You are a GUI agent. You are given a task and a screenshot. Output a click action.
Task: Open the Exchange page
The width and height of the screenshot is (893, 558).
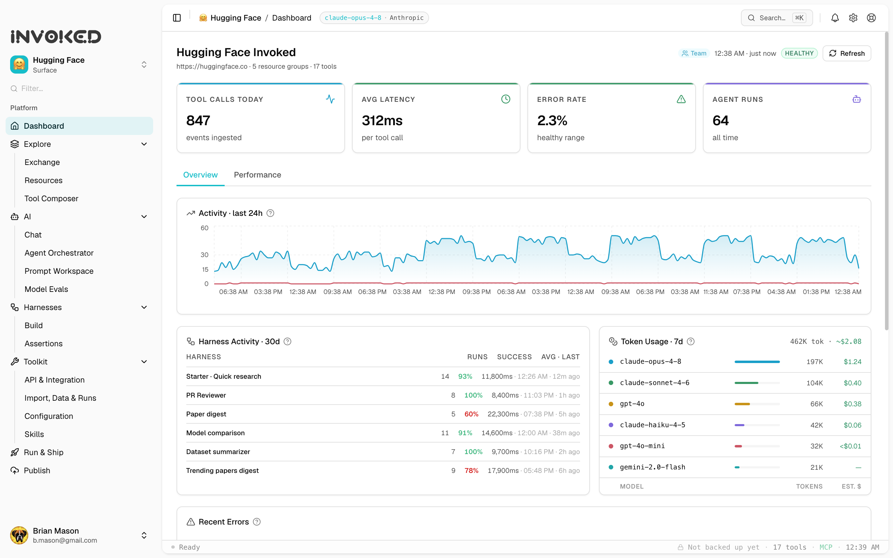coord(42,162)
